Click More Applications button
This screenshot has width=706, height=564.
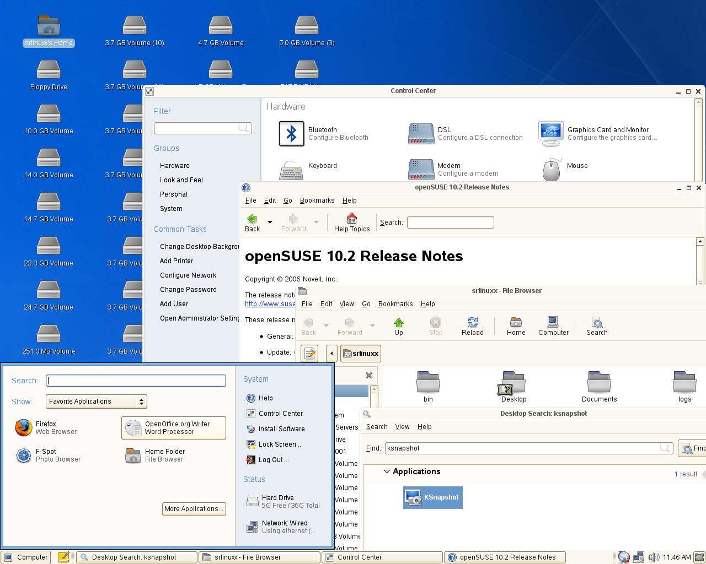pyautogui.click(x=194, y=509)
